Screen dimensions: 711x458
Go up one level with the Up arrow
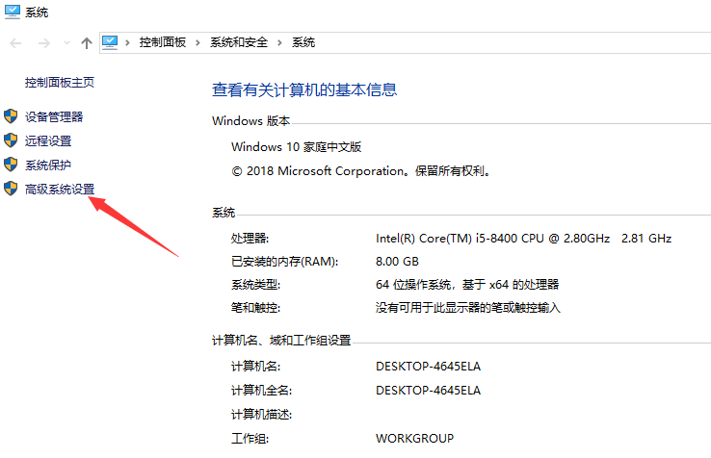pyautogui.click(x=86, y=43)
